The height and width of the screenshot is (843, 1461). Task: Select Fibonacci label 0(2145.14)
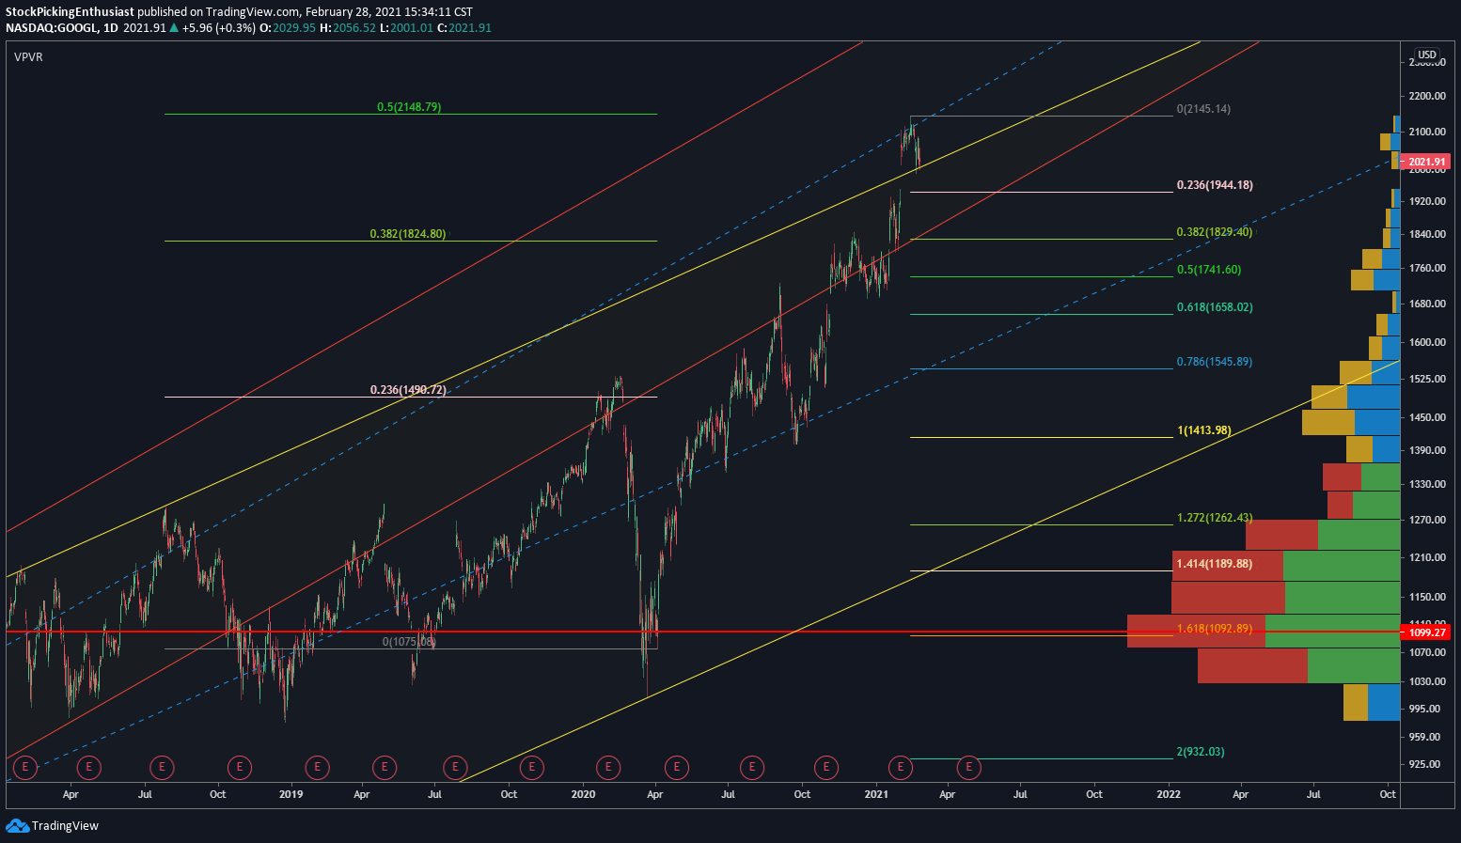(x=1203, y=109)
